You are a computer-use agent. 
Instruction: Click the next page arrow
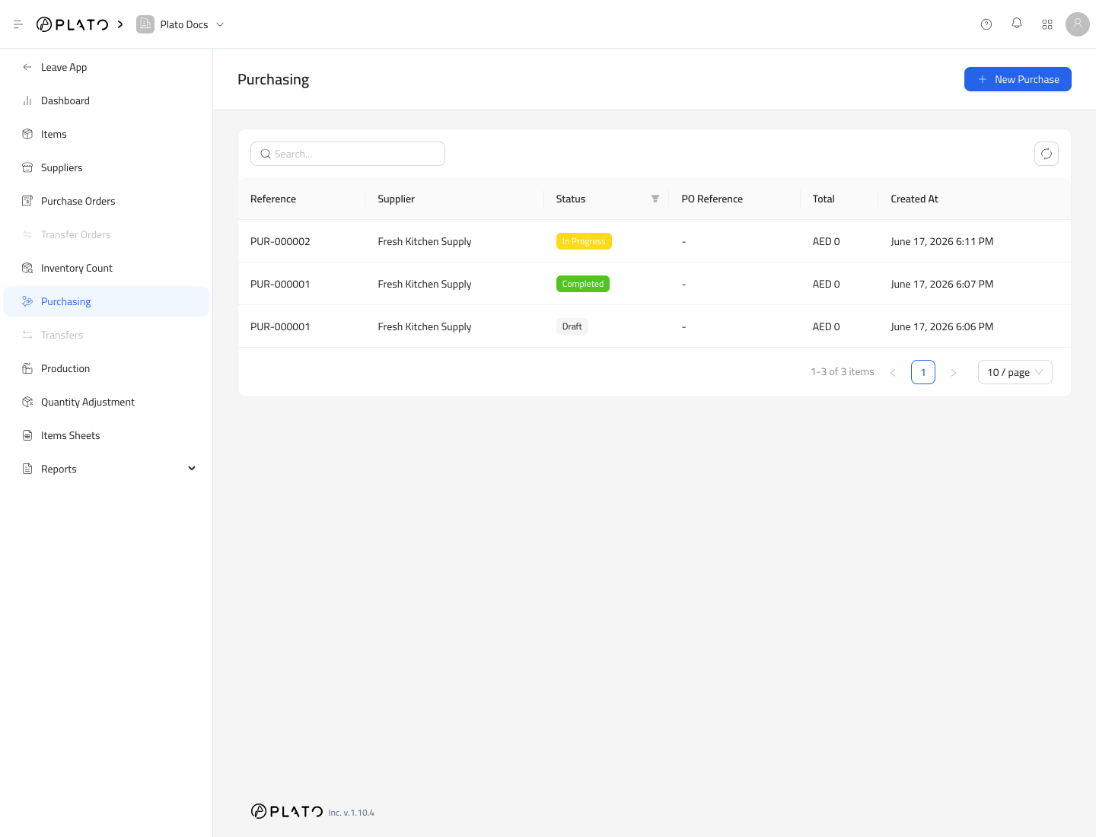[x=954, y=372]
